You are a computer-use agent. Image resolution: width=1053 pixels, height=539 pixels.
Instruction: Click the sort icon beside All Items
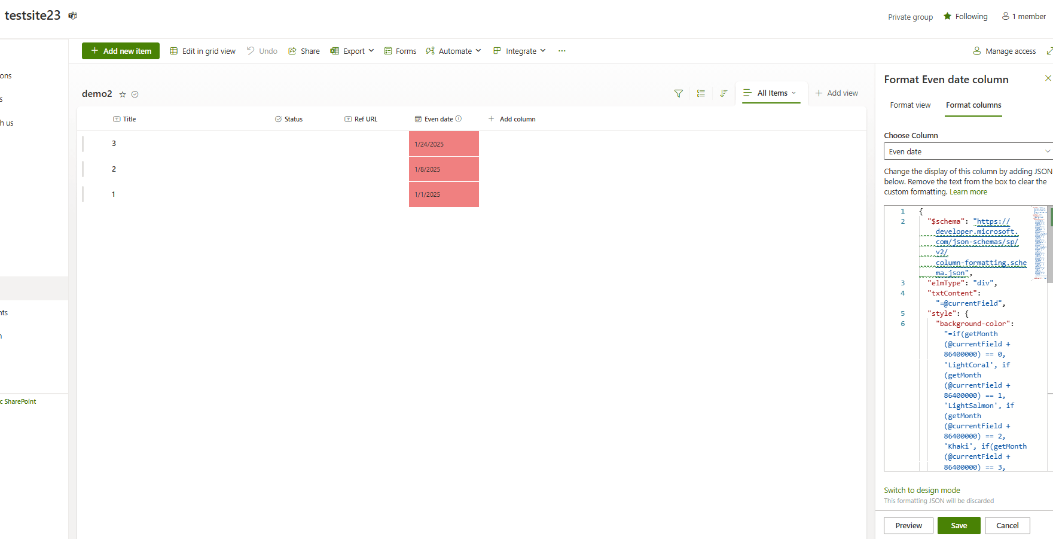[724, 93]
